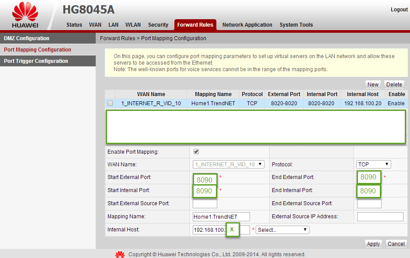
Task: Toggle the Enable Port Mapping checkbox
Action: (196, 151)
